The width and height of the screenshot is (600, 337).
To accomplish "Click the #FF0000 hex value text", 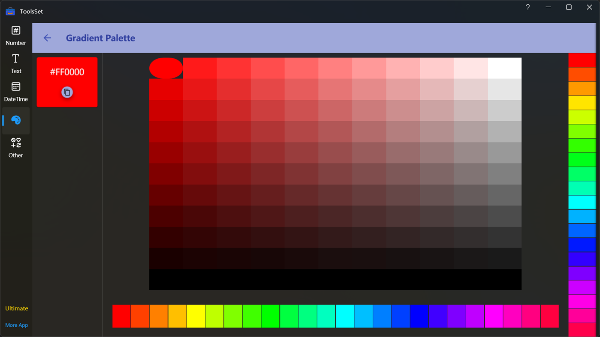I will (67, 72).
